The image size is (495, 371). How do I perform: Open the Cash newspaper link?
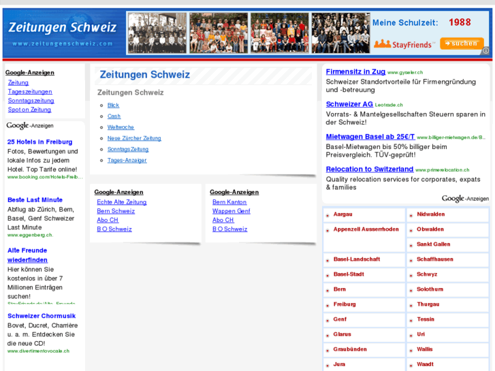pos(114,116)
